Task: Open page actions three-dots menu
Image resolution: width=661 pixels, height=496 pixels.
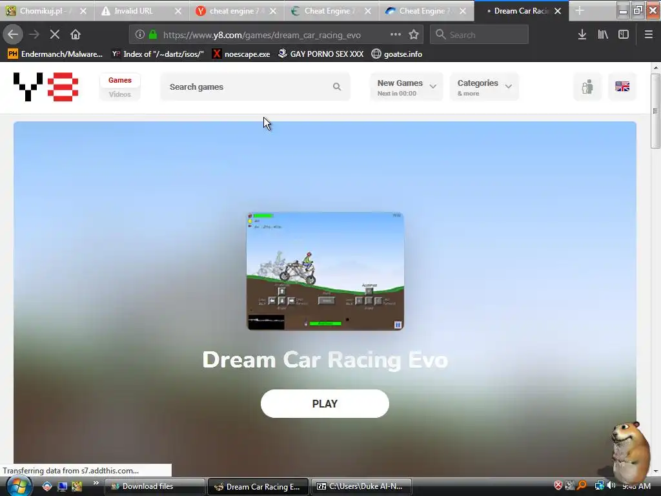Action: click(396, 35)
